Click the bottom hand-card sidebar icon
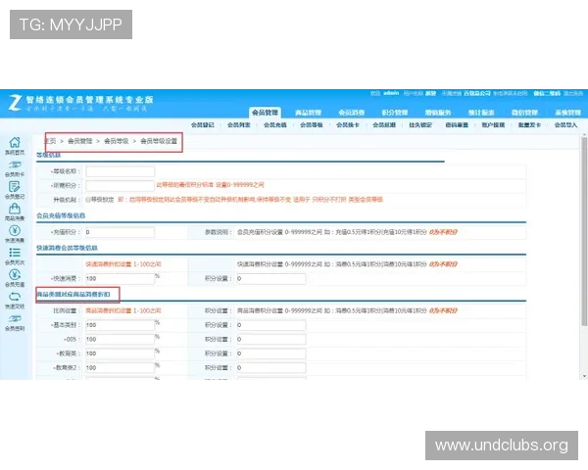The width and height of the screenshot is (588, 470). tap(15, 318)
